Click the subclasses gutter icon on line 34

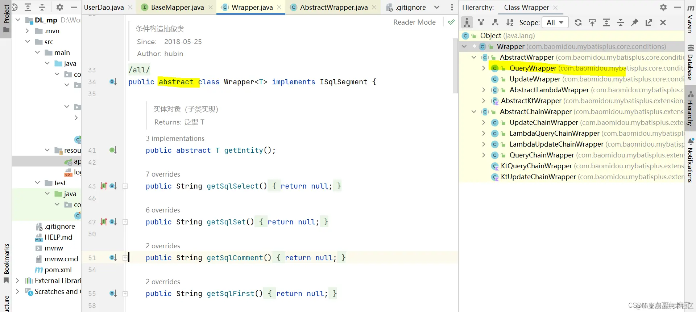tap(113, 82)
